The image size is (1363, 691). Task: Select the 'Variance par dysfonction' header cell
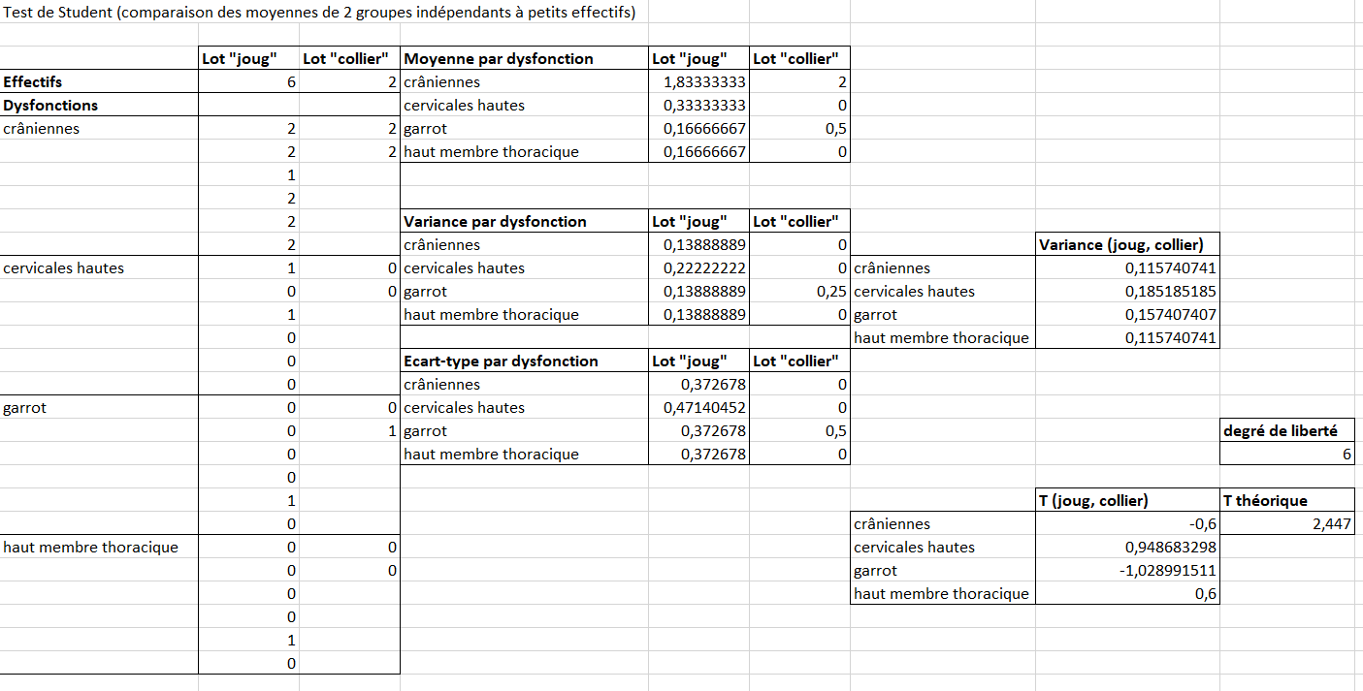pyautogui.click(x=524, y=222)
